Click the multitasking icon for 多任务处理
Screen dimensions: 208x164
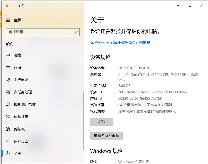coord(8,92)
